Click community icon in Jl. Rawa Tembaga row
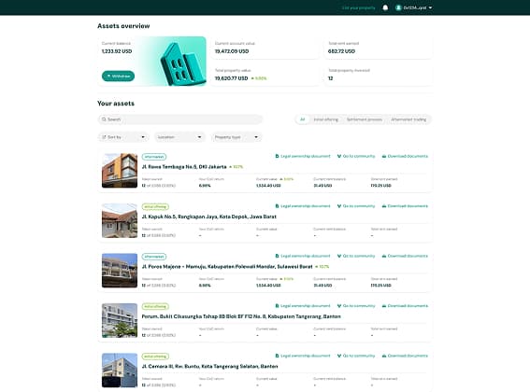This screenshot has height=392, width=530. pyautogui.click(x=339, y=156)
